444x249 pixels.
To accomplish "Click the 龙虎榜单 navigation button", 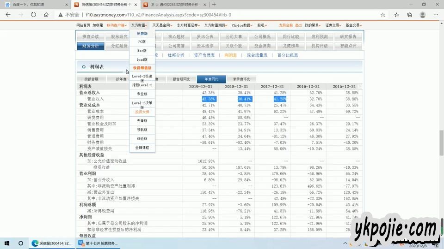I will pyautogui.click(x=291, y=46).
